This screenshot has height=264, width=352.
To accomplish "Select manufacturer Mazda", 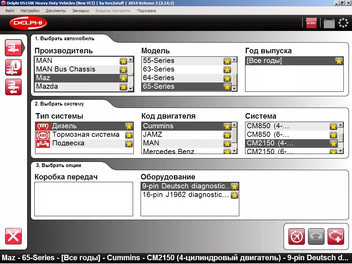I will pos(81,86).
